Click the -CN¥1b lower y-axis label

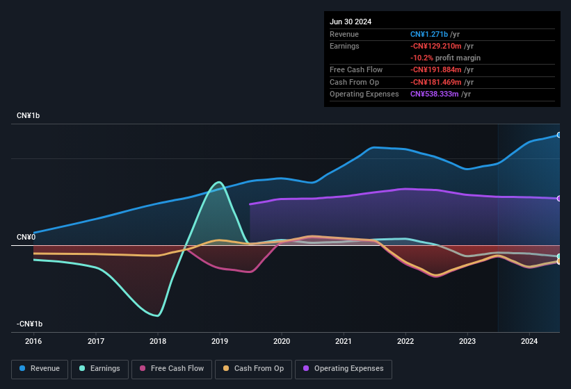(x=29, y=324)
